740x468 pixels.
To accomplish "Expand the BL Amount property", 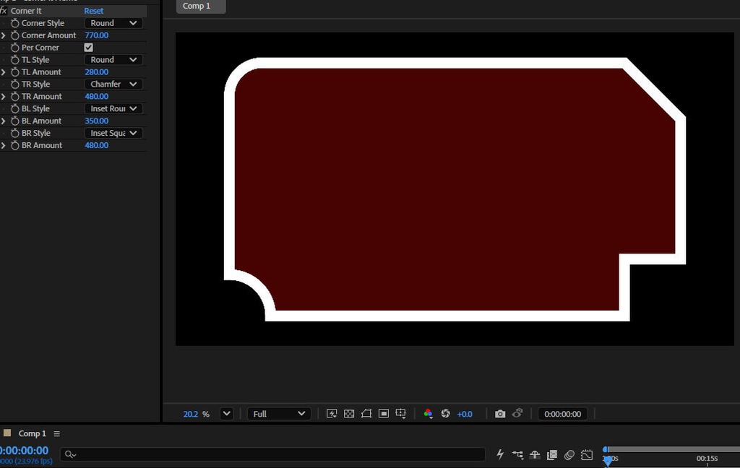I will click(4, 121).
